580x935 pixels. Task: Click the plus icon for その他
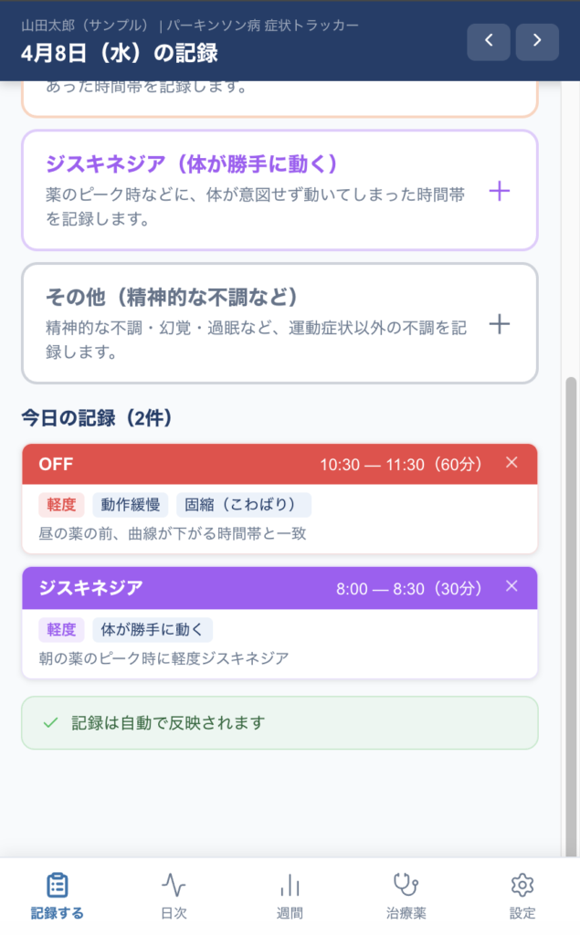(x=500, y=324)
